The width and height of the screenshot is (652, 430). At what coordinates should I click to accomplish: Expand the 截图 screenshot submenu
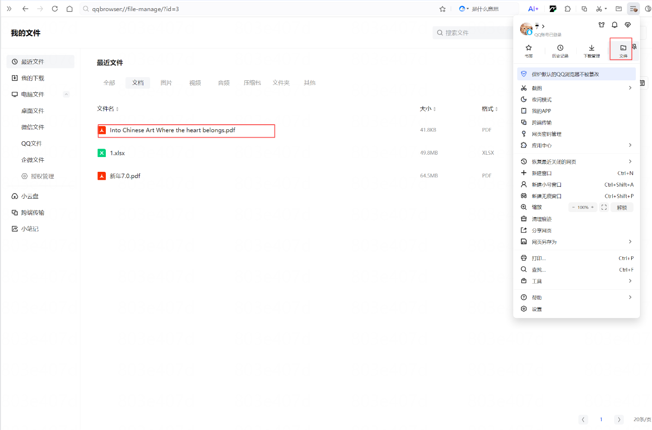point(630,88)
